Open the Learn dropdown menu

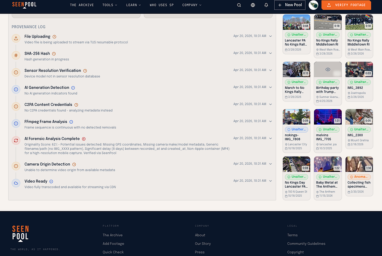point(133,5)
